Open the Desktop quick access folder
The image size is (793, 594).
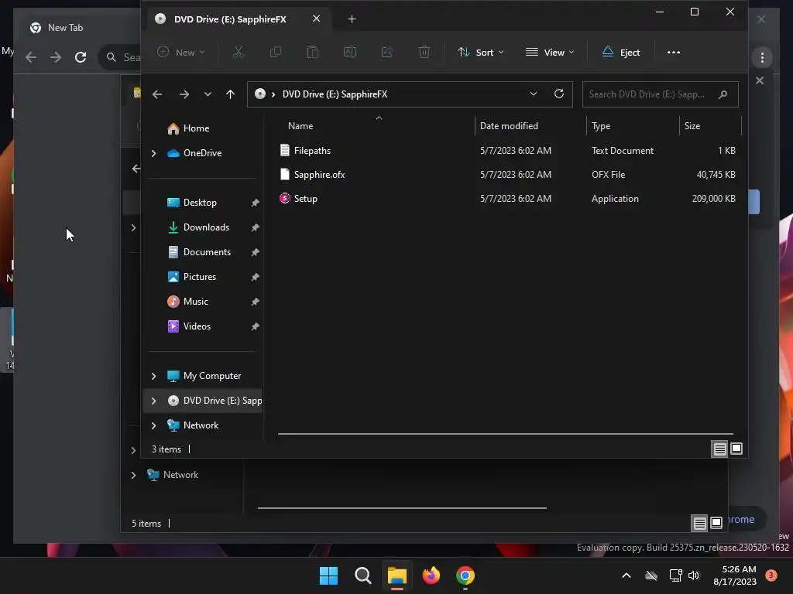(x=200, y=203)
